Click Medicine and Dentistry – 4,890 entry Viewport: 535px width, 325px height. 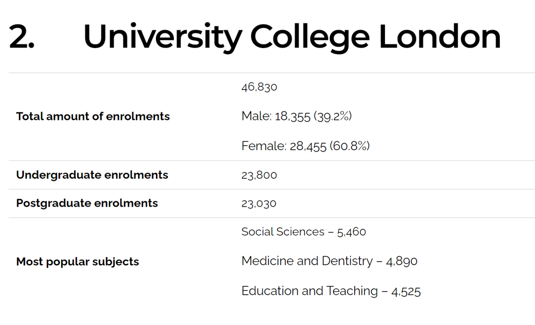pyautogui.click(x=329, y=261)
